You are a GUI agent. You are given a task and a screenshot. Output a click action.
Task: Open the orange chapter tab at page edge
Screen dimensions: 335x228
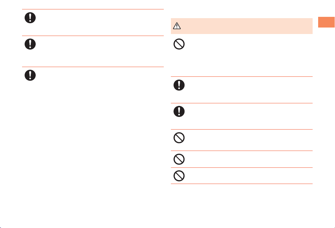[x=326, y=22]
